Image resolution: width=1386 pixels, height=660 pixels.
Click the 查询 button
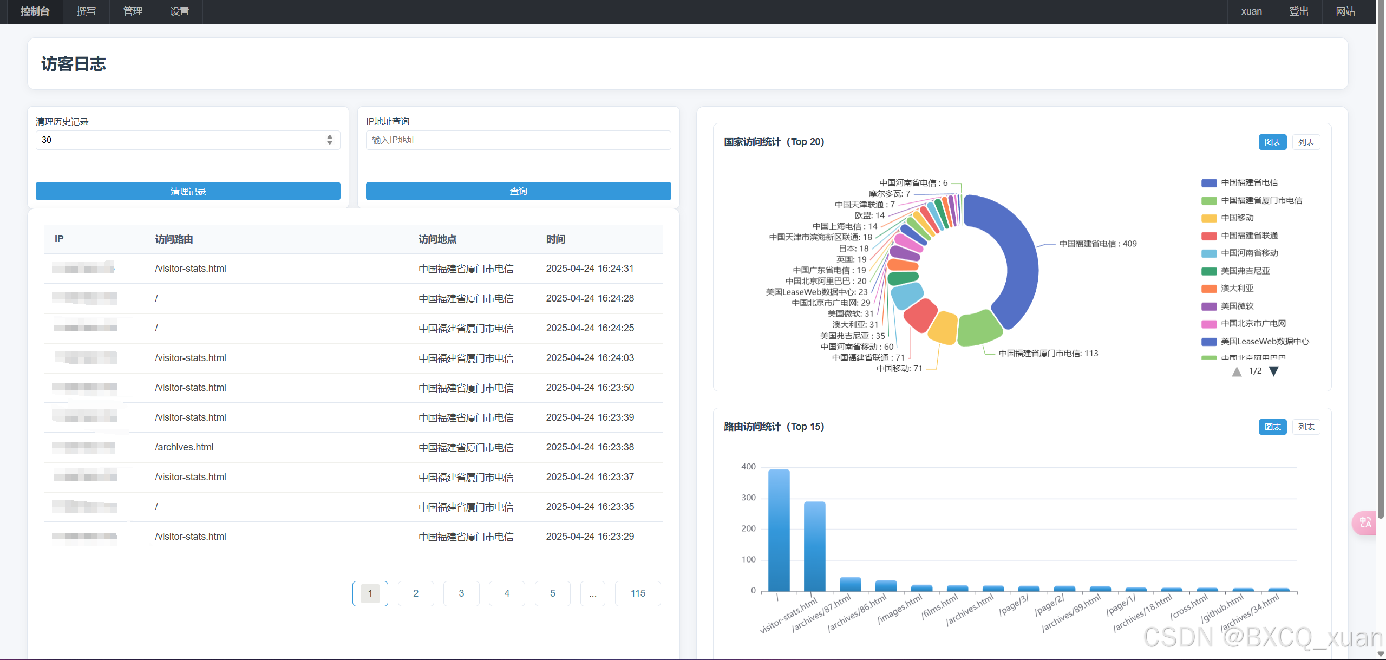click(518, 191)
